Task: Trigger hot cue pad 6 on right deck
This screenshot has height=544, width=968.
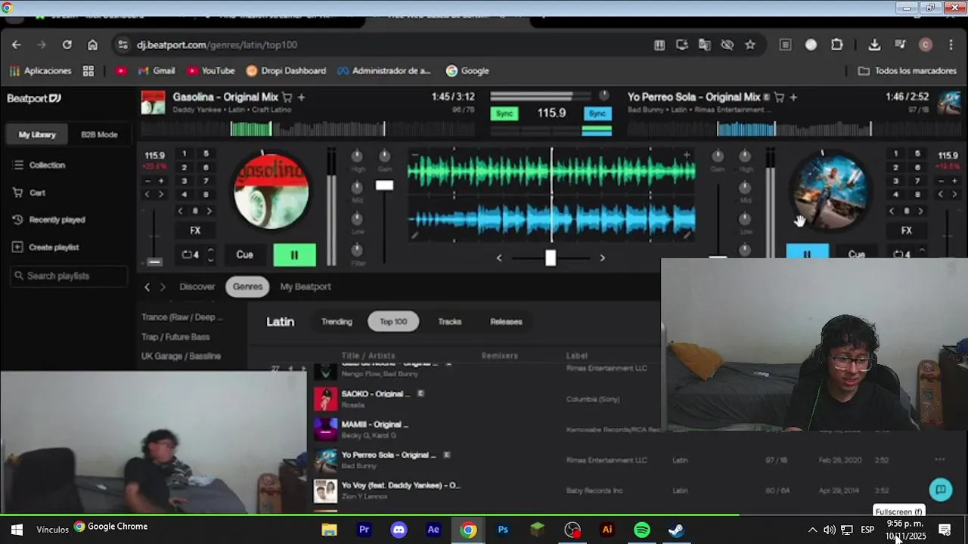Action: tap(917, 168)
